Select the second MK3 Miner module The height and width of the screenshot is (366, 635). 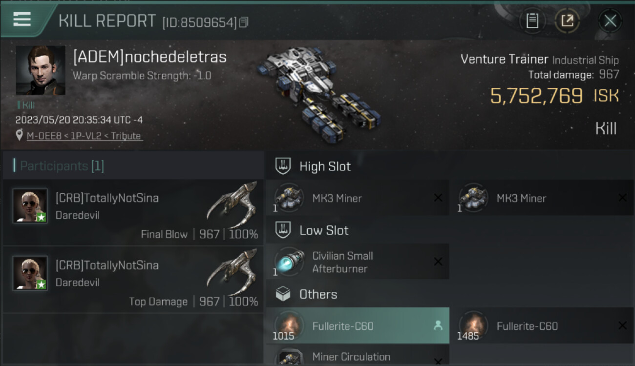[x=542, y=198]
